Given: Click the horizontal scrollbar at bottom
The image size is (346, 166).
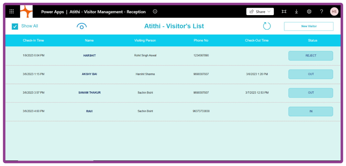Looking at the screenshot, I should [x=56, y=161].
